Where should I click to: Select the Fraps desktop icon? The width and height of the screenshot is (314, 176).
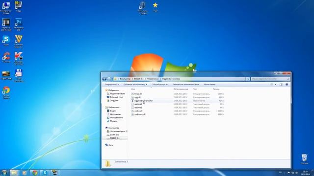point(19,6)
